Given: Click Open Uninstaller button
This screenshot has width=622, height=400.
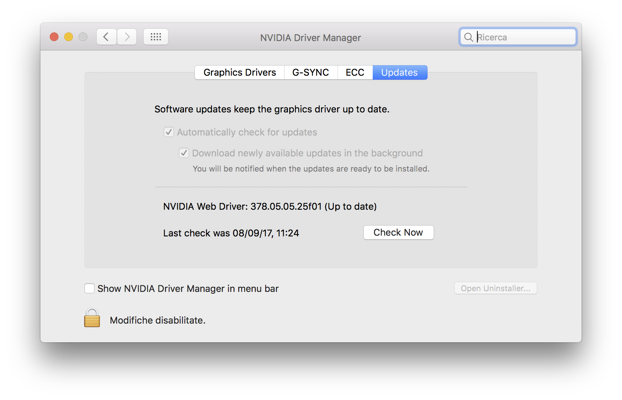Looking at the screenshot, I should coord(495,288).
